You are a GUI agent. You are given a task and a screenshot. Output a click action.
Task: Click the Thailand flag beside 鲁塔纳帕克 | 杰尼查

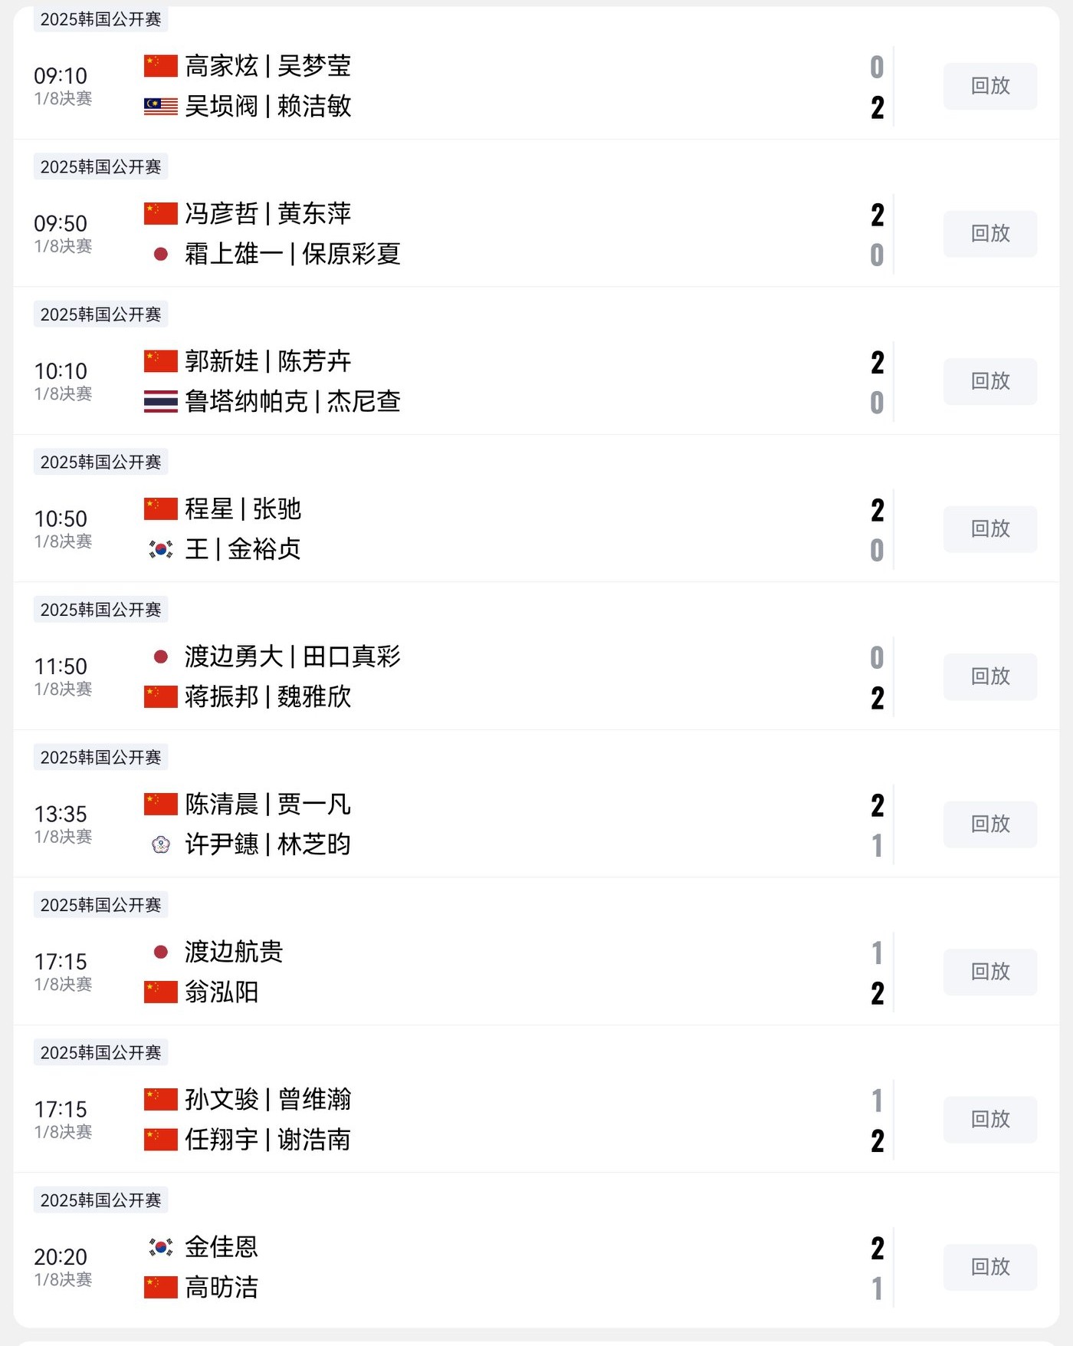point(161,401)
